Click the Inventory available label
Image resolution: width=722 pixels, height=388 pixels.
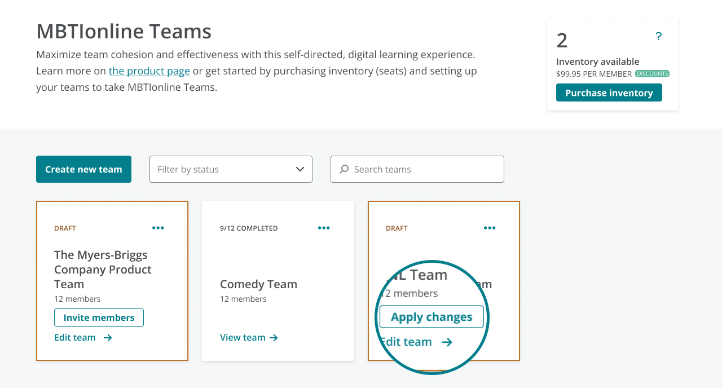tap(598, 61)
